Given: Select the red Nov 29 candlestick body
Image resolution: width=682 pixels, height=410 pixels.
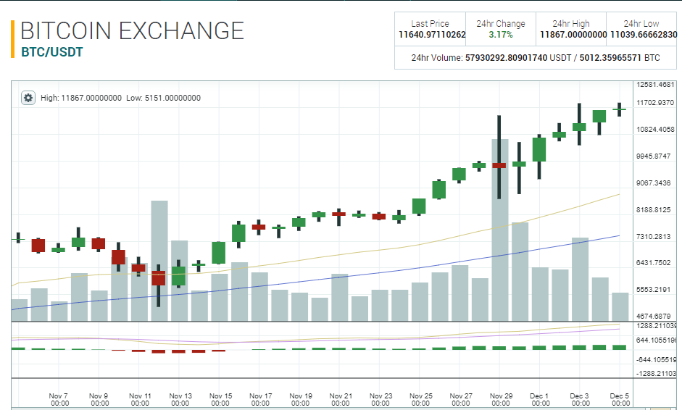Looking at the screenshot, I should click(x=499, y=165).
